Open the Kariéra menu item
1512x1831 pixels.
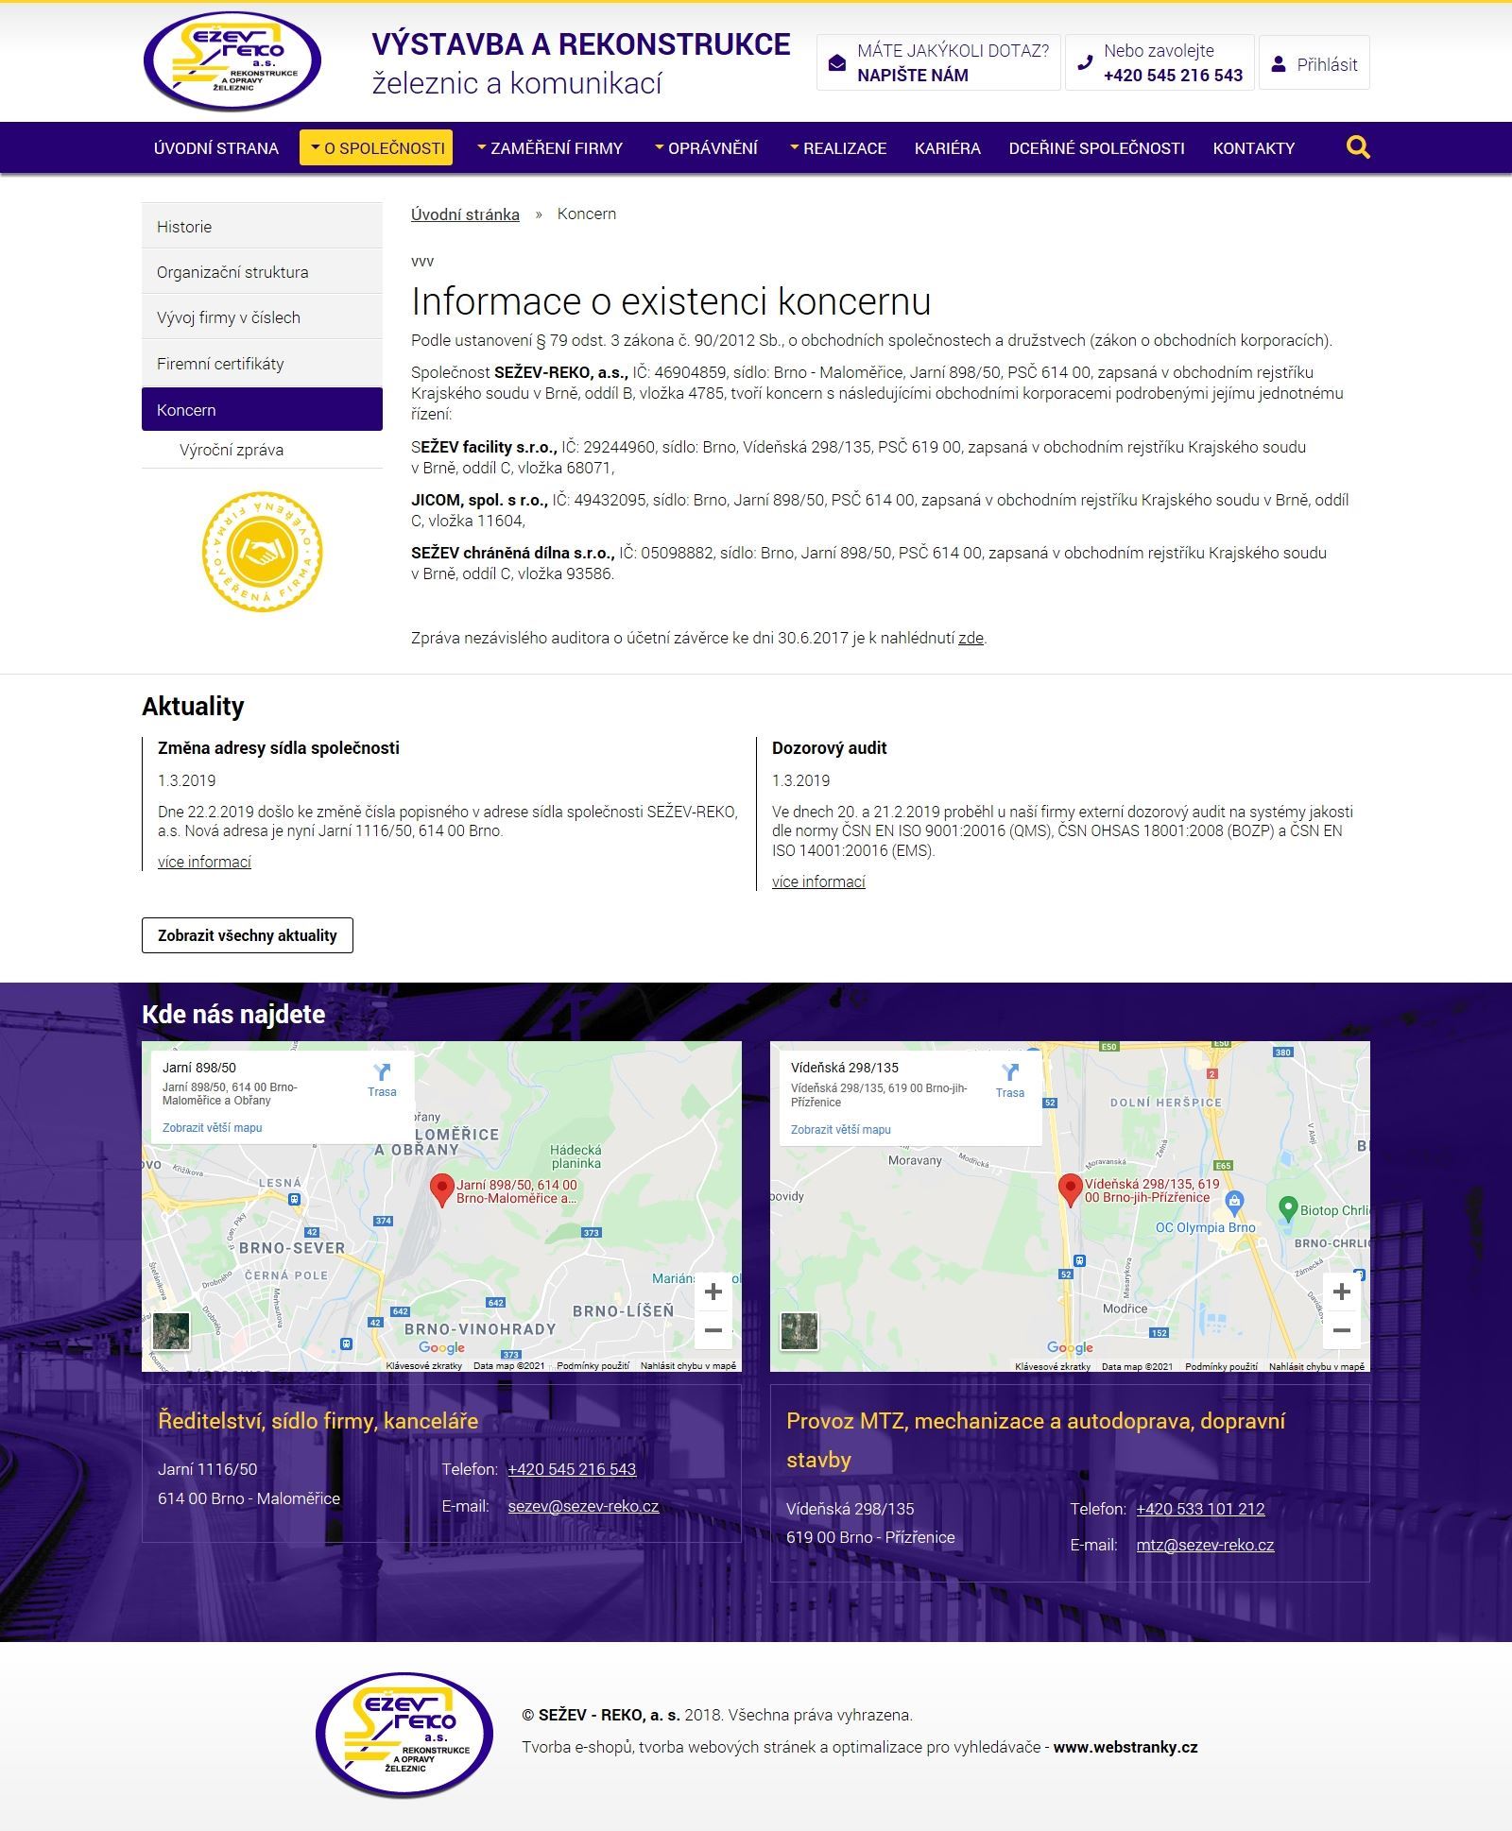948,147
